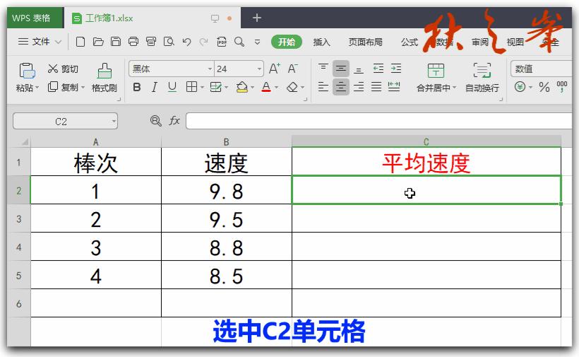The width and height of the screenshot is (579, 357).
Task: Click the Print icon
Action: coord(133,42)
